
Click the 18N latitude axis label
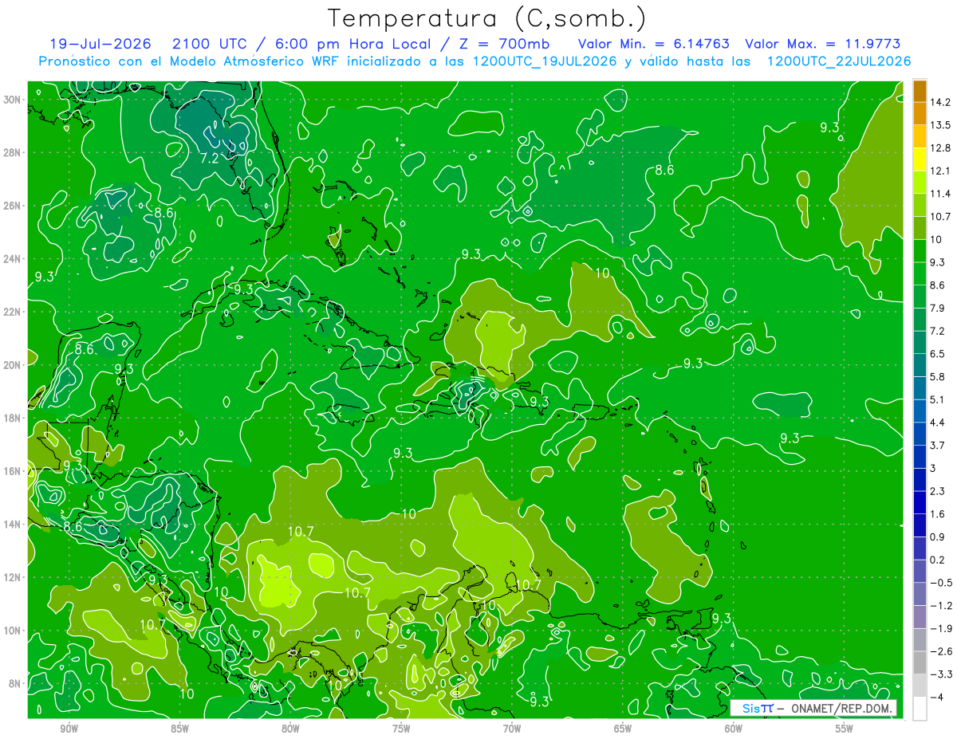pyautogui.click(x=13, y=418)
